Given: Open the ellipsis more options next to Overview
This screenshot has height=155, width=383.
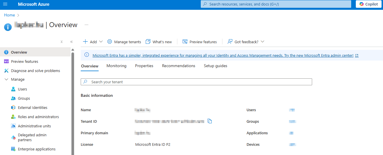Looking at the screenshot, I should click(86, 25).
